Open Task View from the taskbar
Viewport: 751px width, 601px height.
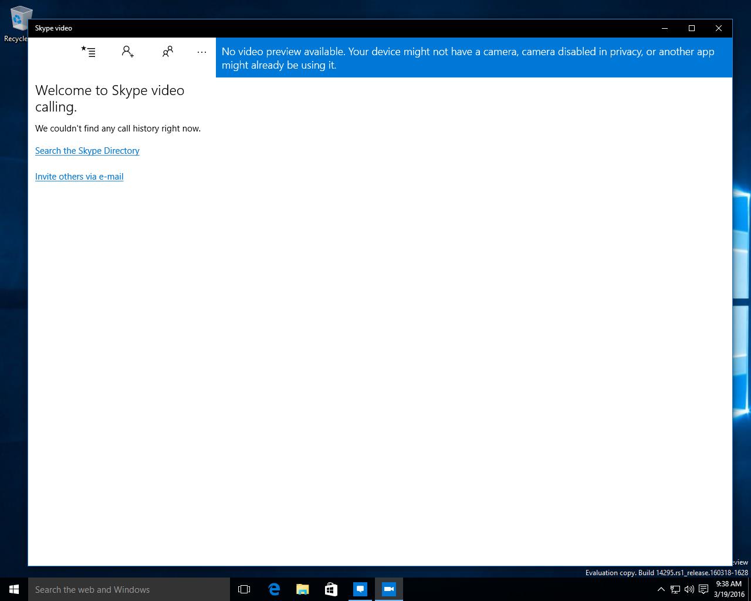(244, 589)
